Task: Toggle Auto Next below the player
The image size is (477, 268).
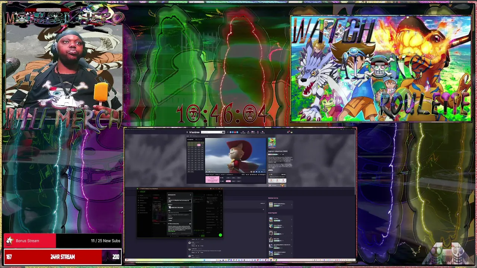Action: point(223,175)
